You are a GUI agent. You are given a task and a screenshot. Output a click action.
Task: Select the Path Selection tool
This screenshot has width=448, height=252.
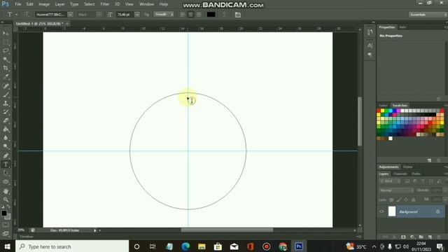[6, 173]
